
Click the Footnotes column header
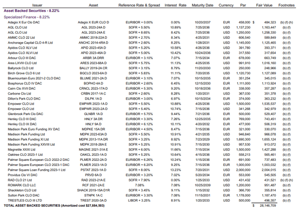(286, 5)
